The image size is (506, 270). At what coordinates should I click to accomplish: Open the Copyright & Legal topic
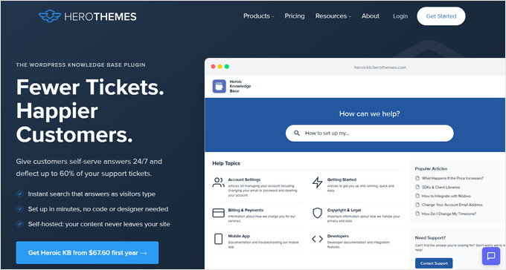(344, 210)
